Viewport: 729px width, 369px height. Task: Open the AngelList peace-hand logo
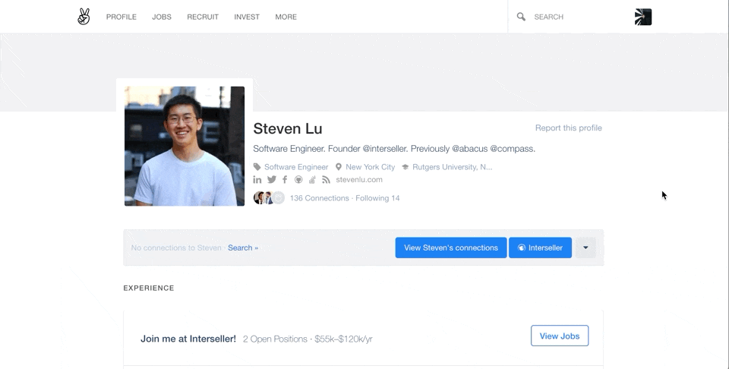[84, 17]
